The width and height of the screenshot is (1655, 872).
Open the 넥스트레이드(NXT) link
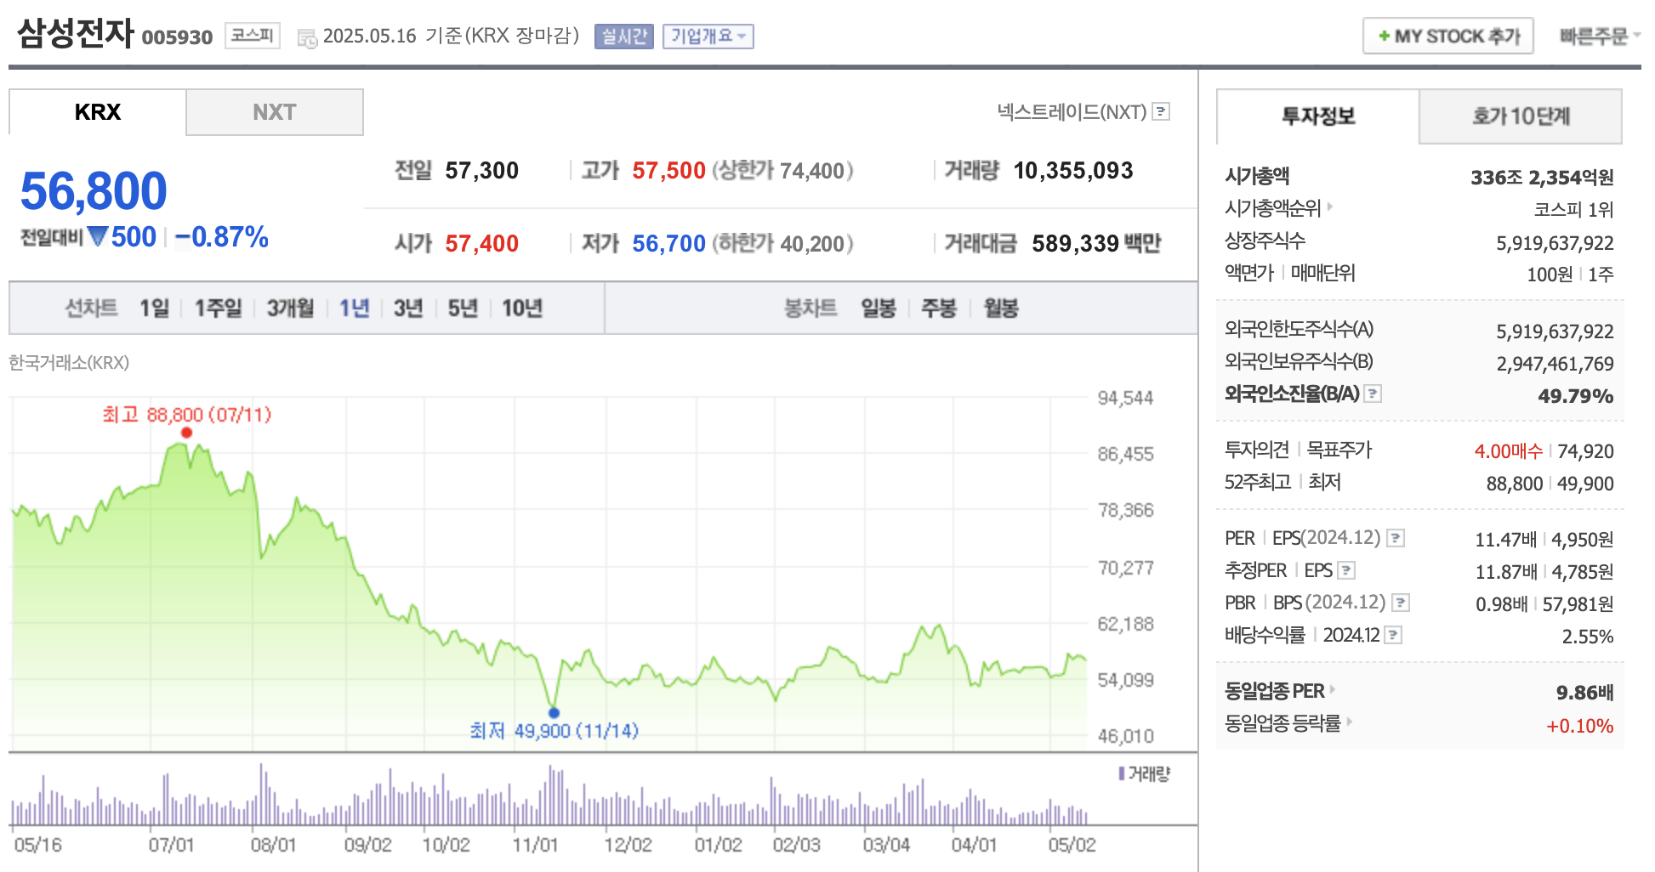click(x=1072, y=111)
